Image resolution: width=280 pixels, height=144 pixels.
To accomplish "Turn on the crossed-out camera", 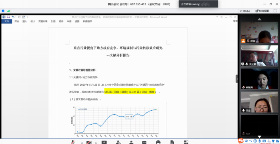I will coord(89,142).
